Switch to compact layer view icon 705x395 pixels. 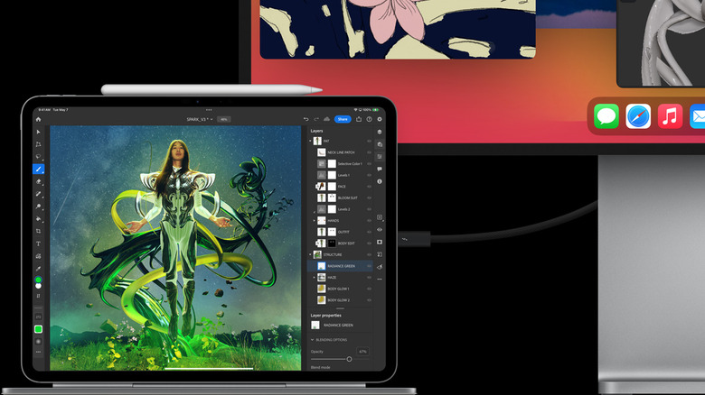click(380, 132)
